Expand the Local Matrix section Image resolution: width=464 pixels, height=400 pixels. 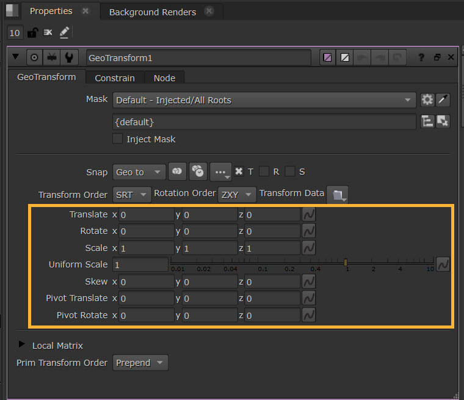23,345
